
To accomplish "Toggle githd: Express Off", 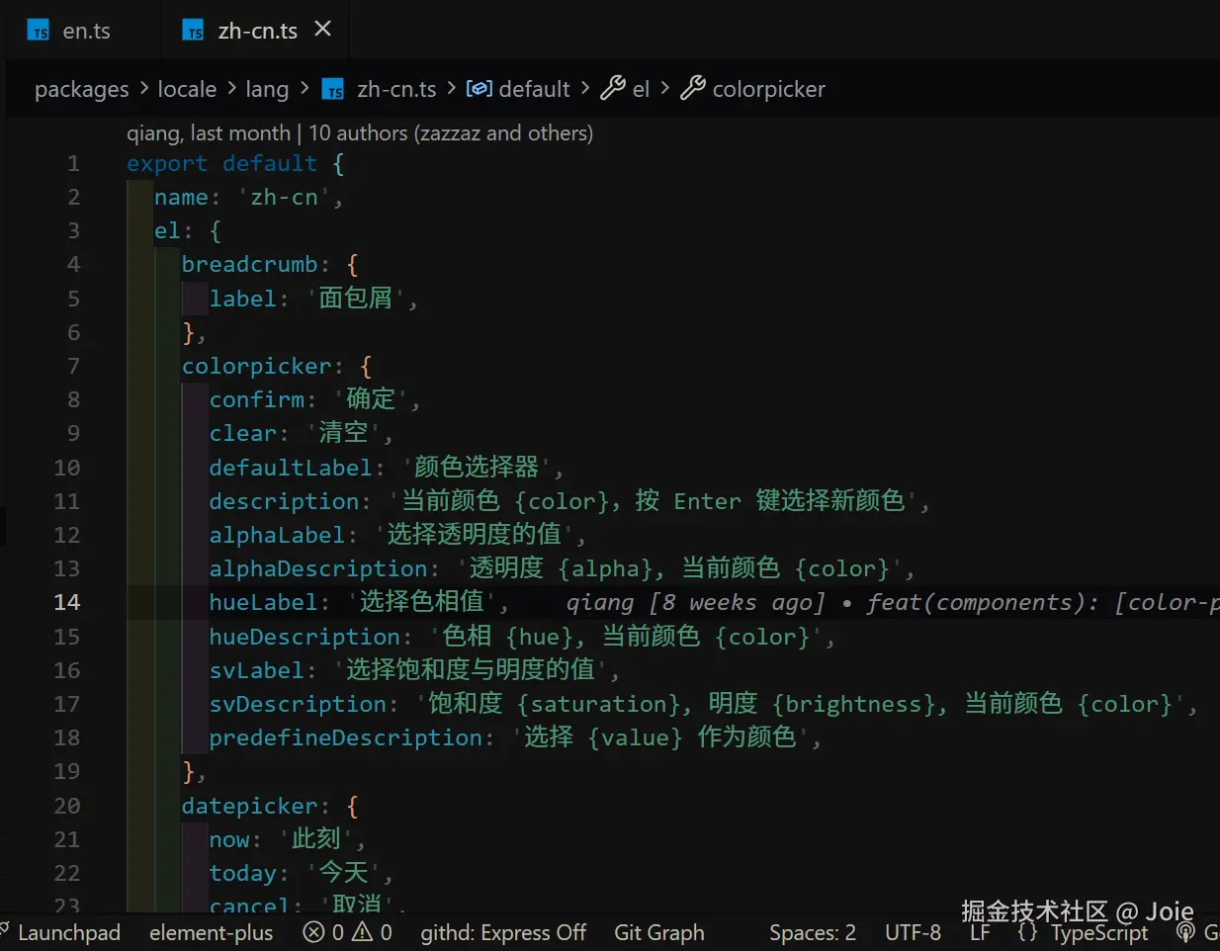I will tap(503, 932).
